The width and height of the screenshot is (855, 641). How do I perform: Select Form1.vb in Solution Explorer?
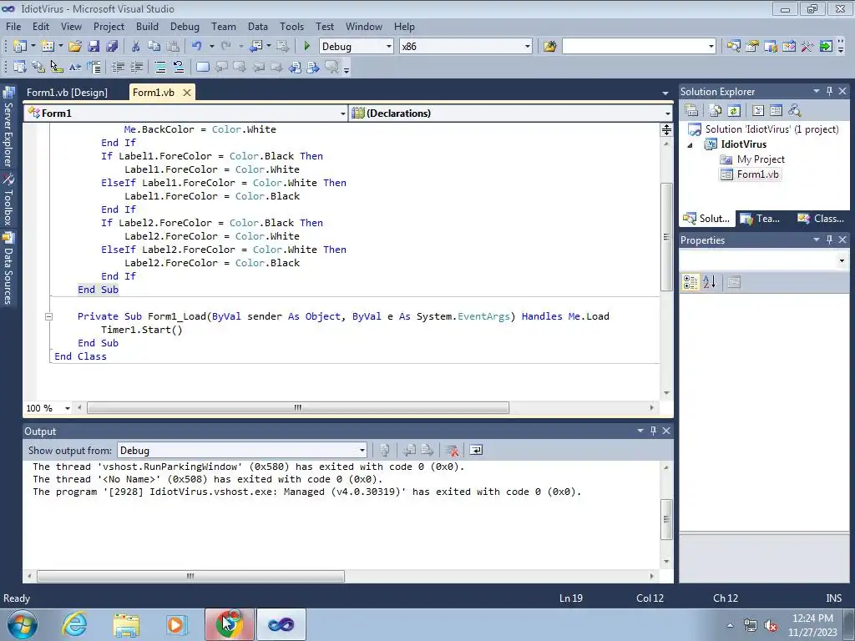click(750, 174)
